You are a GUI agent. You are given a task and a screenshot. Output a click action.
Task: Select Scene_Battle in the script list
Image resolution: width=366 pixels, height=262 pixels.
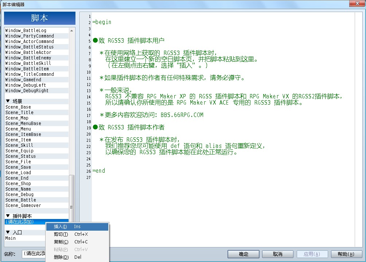click(37, 200)
